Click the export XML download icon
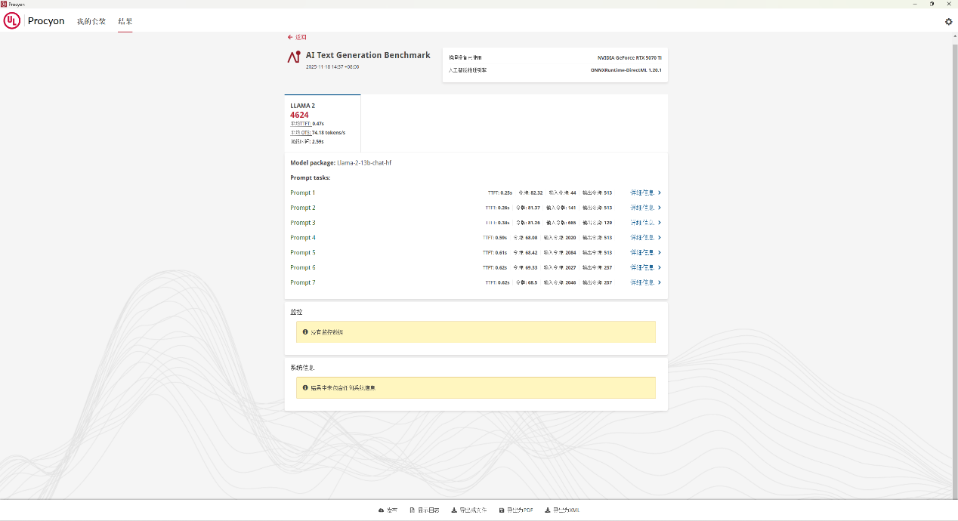The height and width of the screenshot is (521, 958). click(x=548, y=510)
